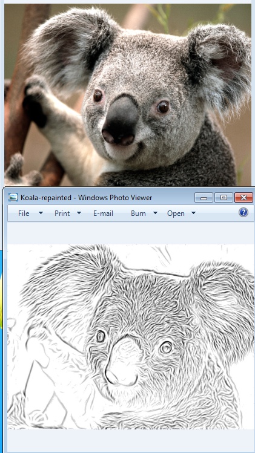This screenshot has height=453, width=255.
Task: Click the sketched koala image
Action: pyautogui.click(x=131, y=337)
